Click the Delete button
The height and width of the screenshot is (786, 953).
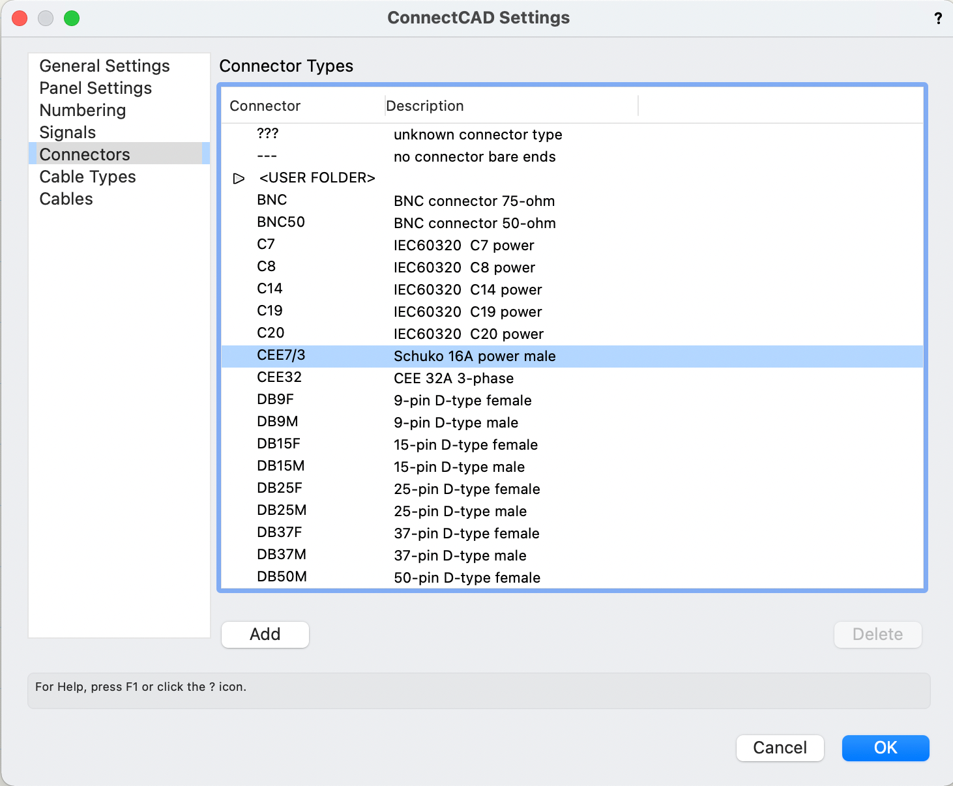tap(877, 634)
